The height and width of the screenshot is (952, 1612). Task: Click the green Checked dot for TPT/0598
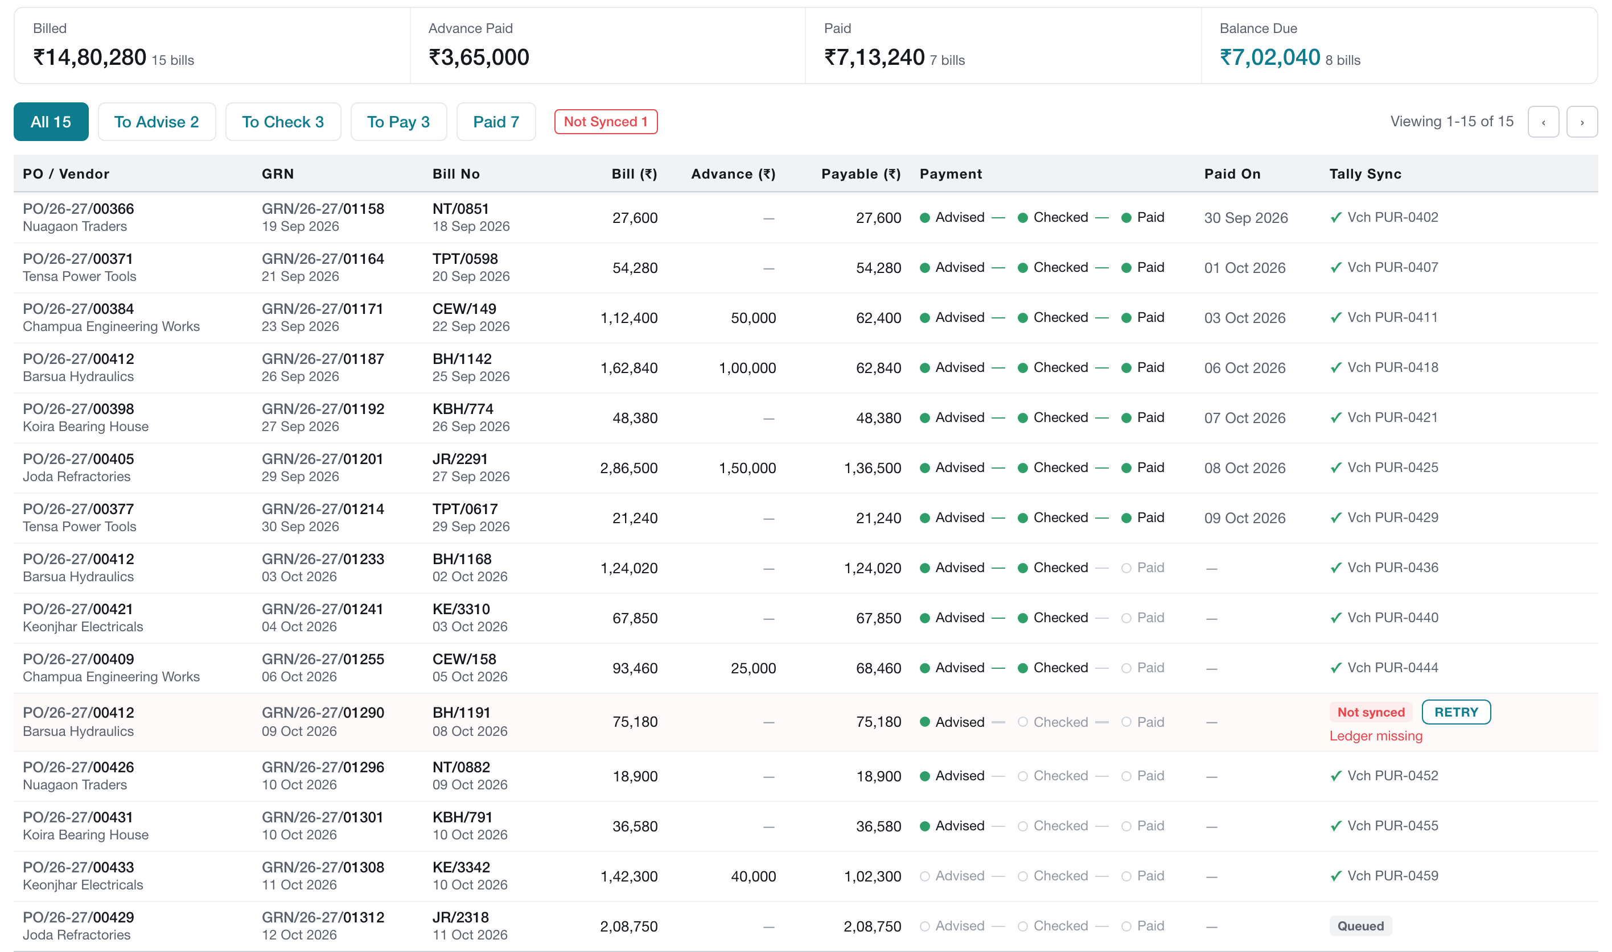click(1023, 267)
